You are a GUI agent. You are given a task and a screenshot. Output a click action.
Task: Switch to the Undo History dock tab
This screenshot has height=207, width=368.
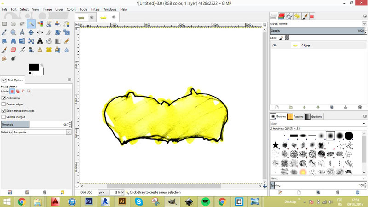point(297,17)
